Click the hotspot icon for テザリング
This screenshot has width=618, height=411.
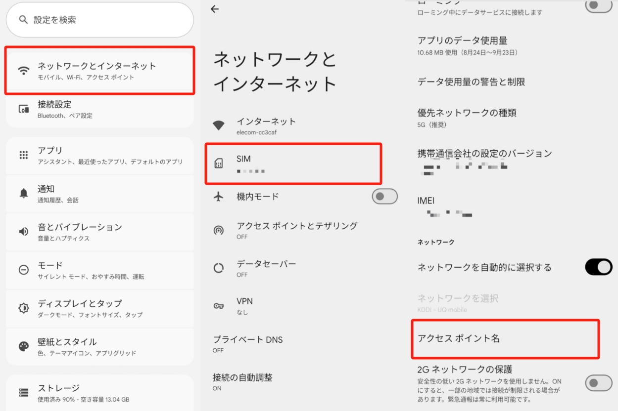(x=218, y=230)
